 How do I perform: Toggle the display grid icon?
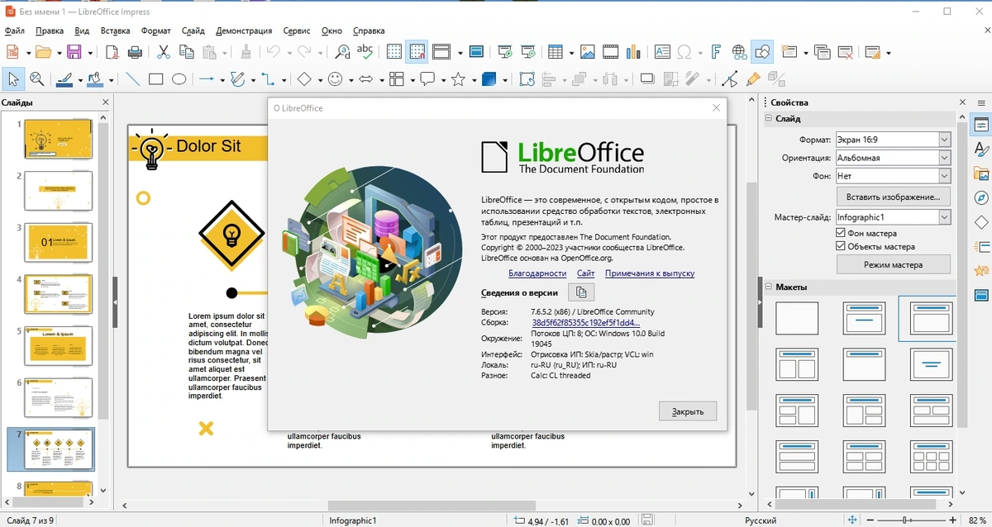point(394,52)
